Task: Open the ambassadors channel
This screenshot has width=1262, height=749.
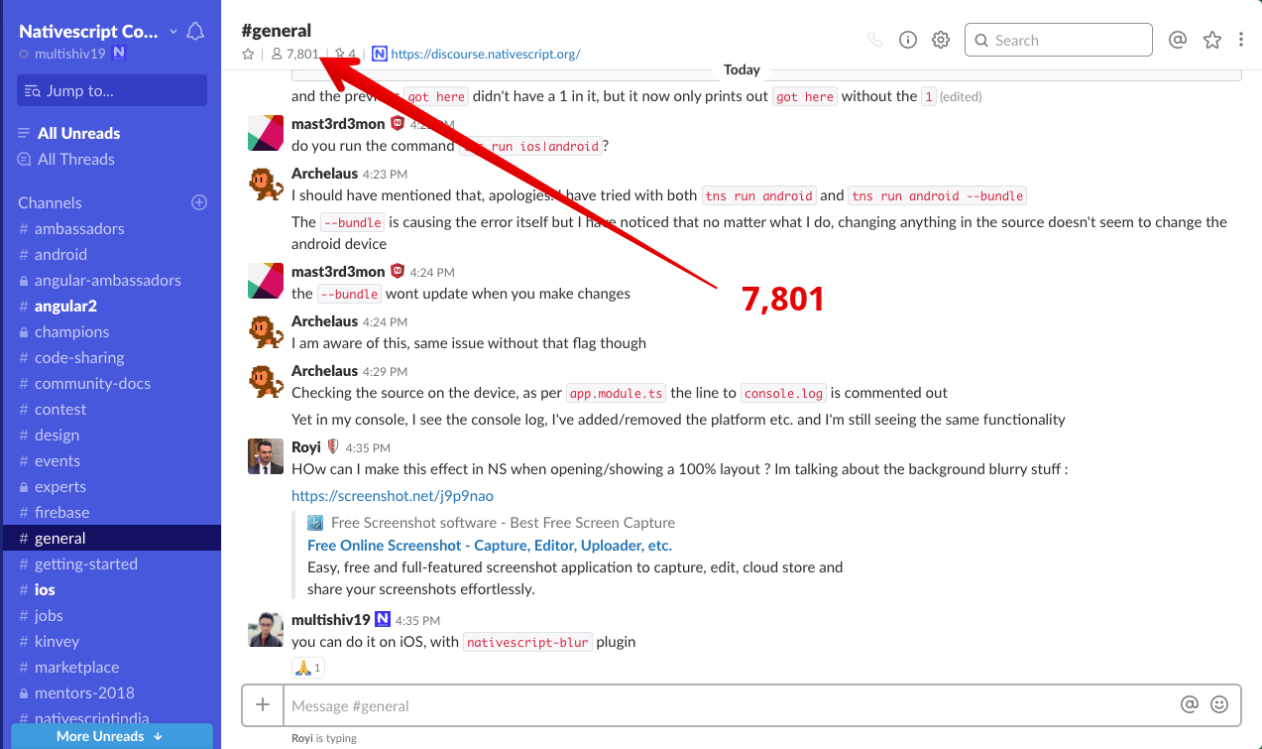Action: [x=79, y=228]
